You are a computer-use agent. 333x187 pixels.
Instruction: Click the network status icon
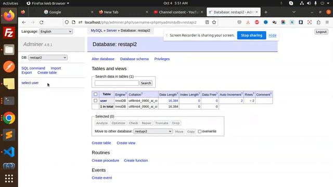coord(302,3)
